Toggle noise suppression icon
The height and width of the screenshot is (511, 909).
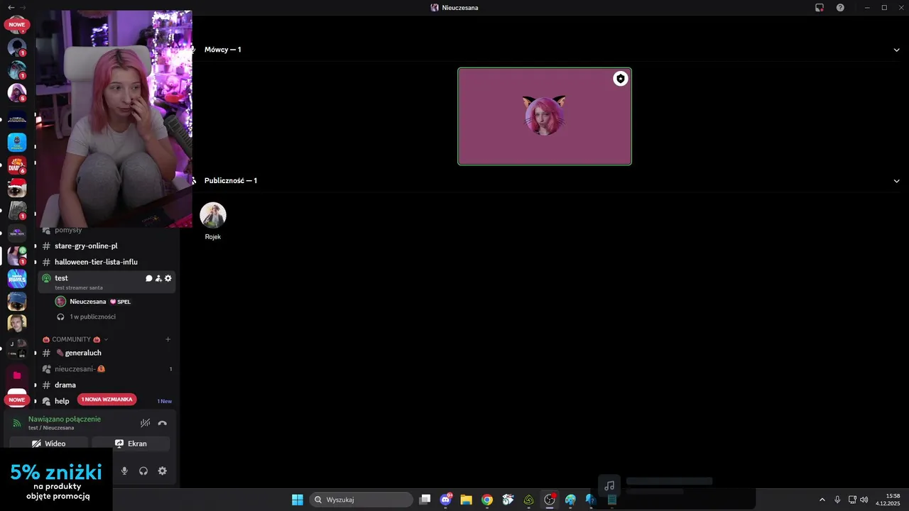click(145, 423)
